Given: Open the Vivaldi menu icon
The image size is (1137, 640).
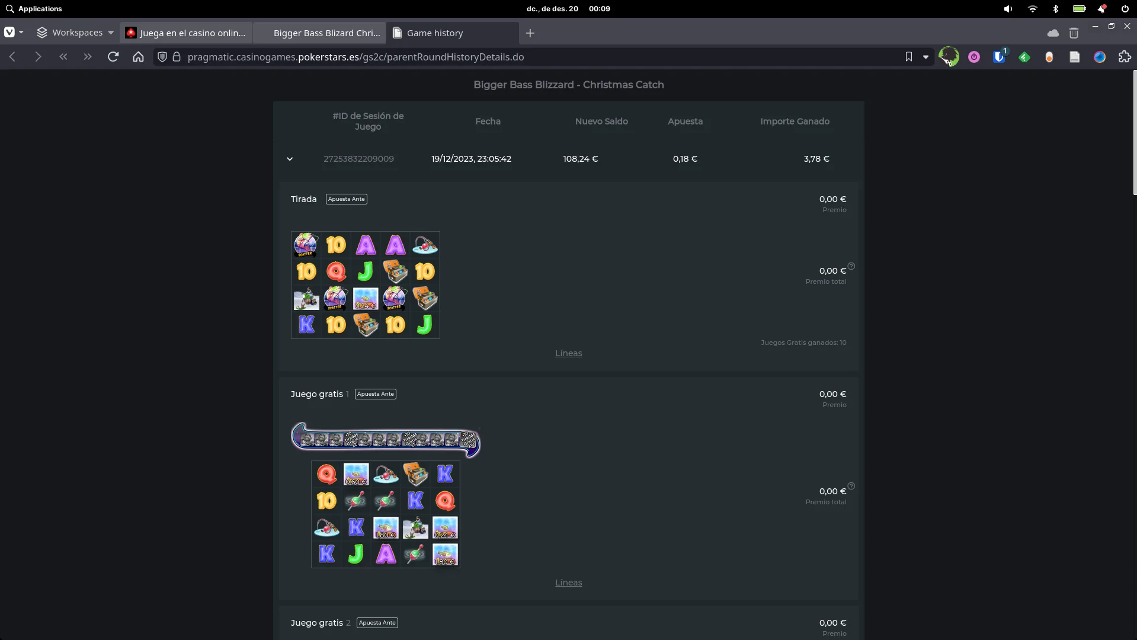Looking at the screenshot, I should [9, 33].
